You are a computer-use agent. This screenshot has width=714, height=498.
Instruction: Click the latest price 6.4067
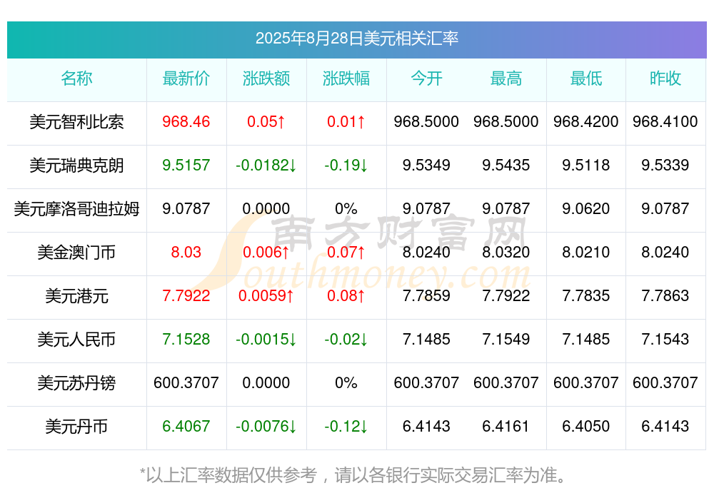coord(186,427)
